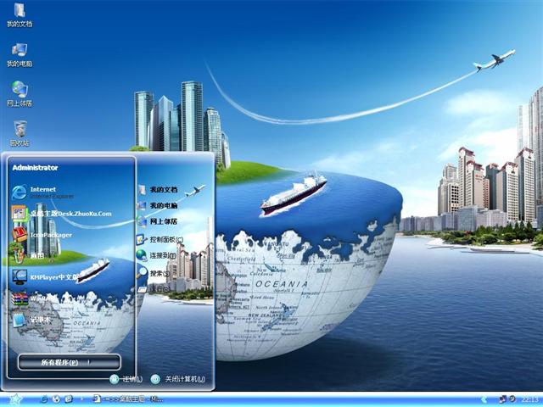Viewport: 543px width, 407px height.
Task: Click the second quick launch icon
Action: [57, 399]
